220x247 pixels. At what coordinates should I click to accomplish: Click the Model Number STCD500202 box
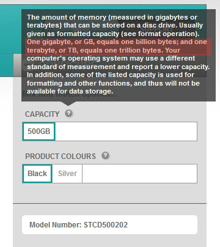pos(110,225)
